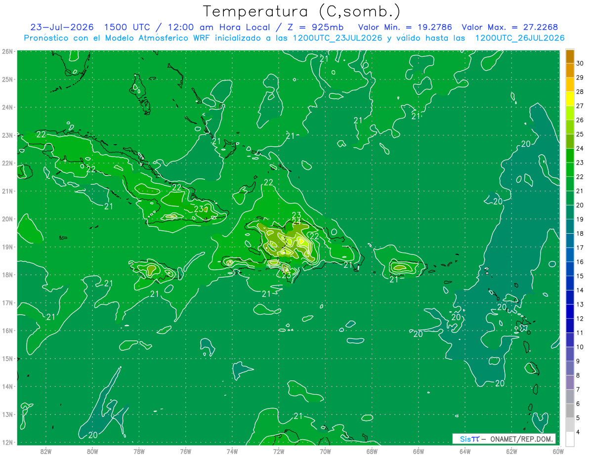
Task: Click the 13N latitude axis label
Action: coord(7,414)
